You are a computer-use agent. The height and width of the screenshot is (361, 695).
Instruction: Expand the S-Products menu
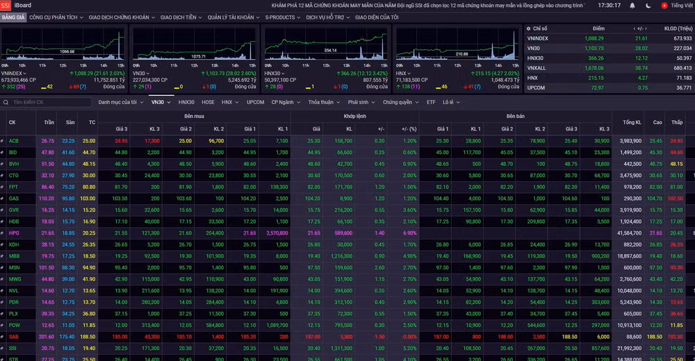click(282, 17)
